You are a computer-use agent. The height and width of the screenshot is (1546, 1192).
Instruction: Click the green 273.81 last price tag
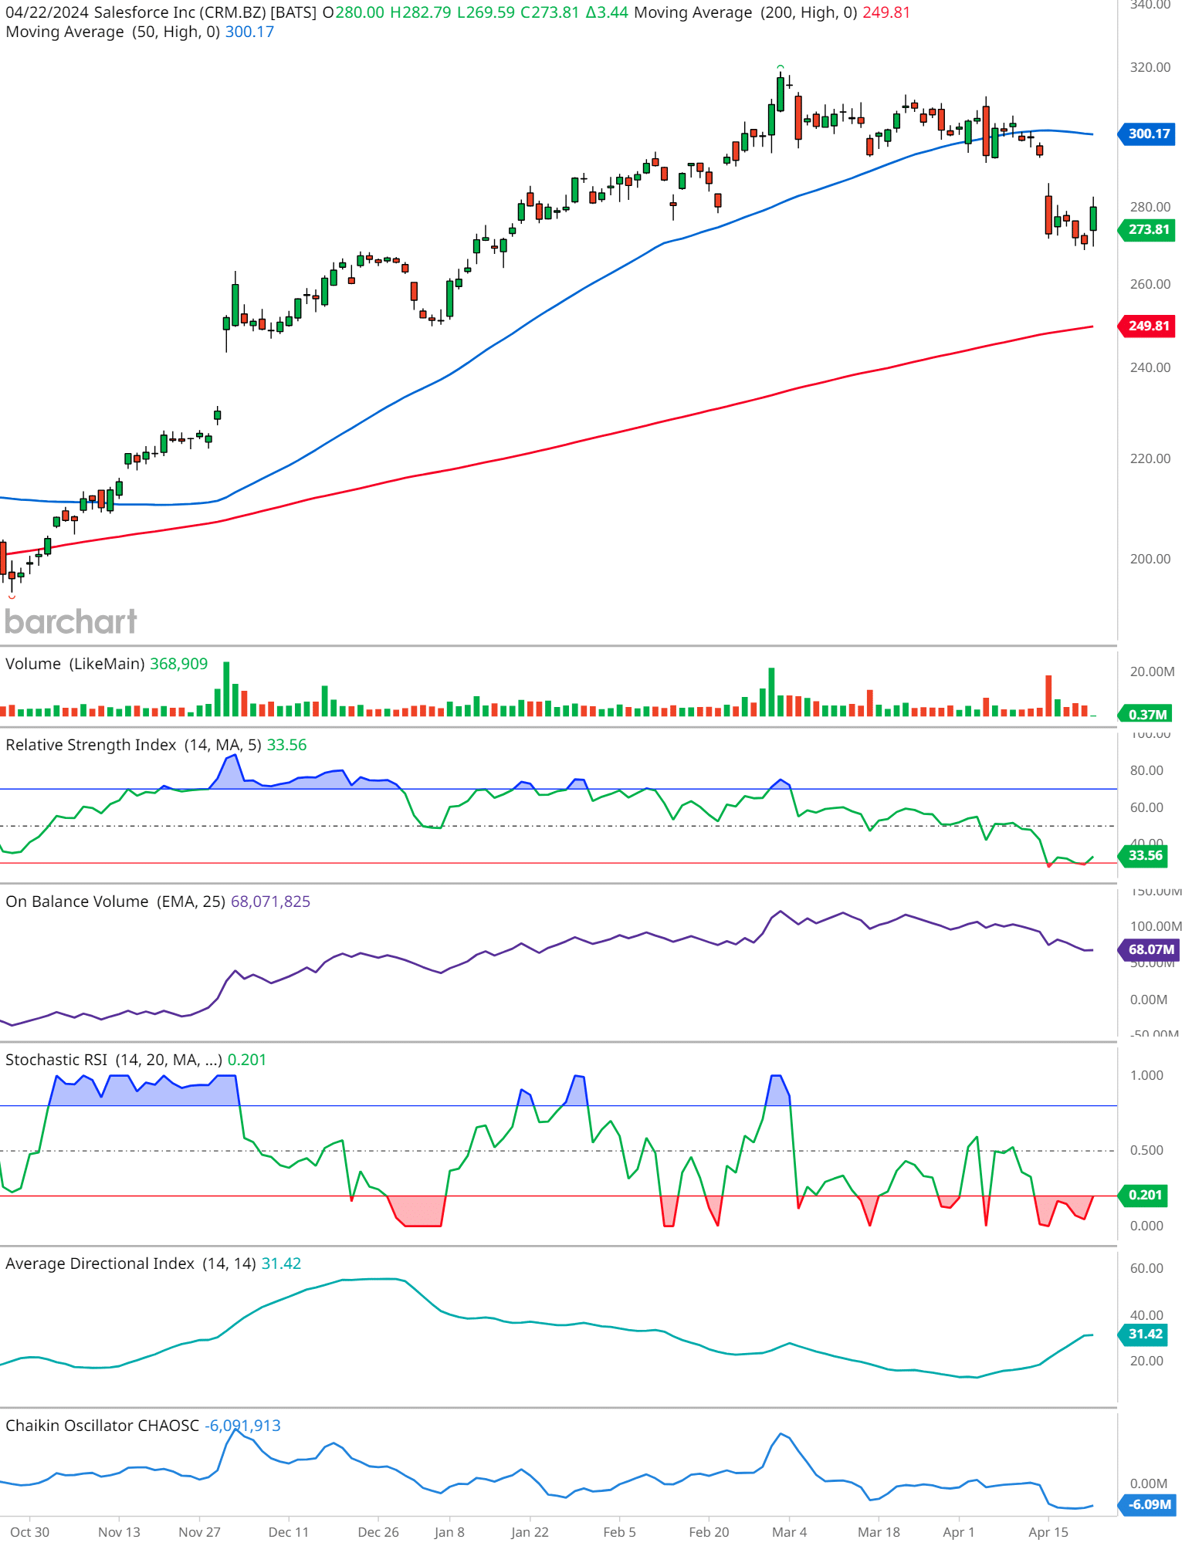[x=1148, y=229]
